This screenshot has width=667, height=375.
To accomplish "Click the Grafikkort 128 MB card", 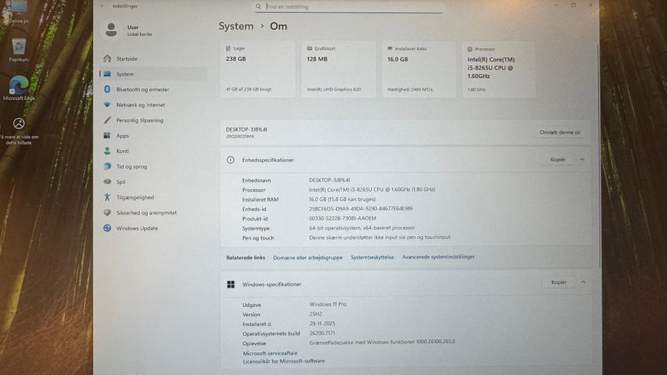I will click(338, 69).
